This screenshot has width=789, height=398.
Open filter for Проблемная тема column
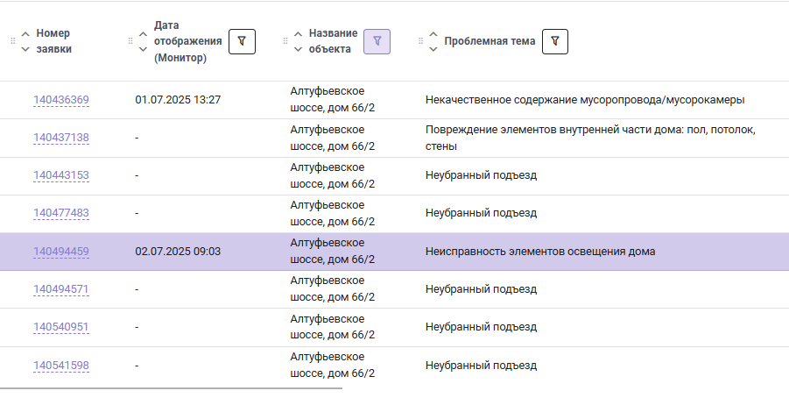click(x=555, y=41)
